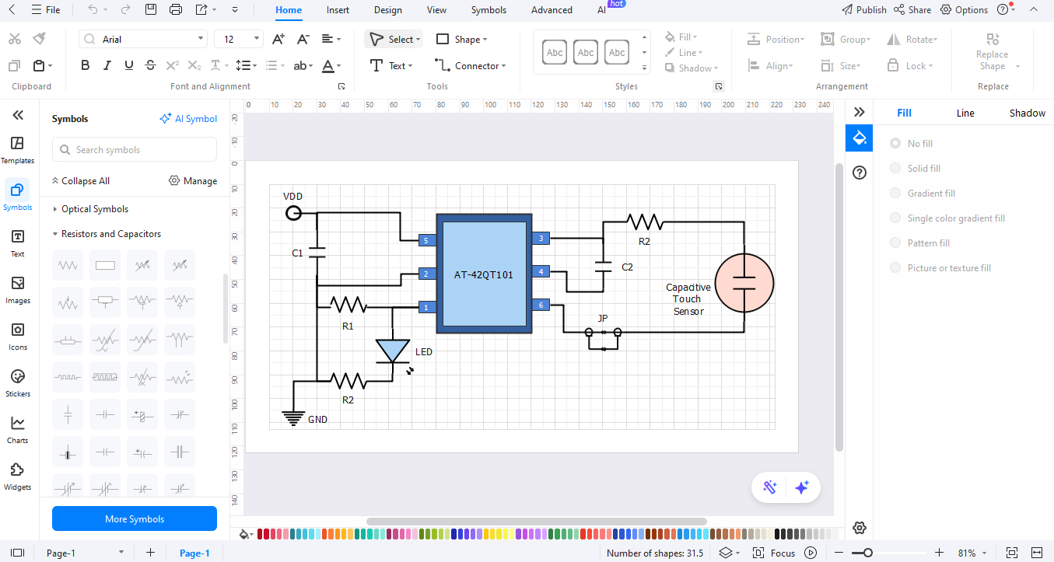Open the Charts sidebar panel
Screen dimensions: 1054x562
click(x=17, y=430)
